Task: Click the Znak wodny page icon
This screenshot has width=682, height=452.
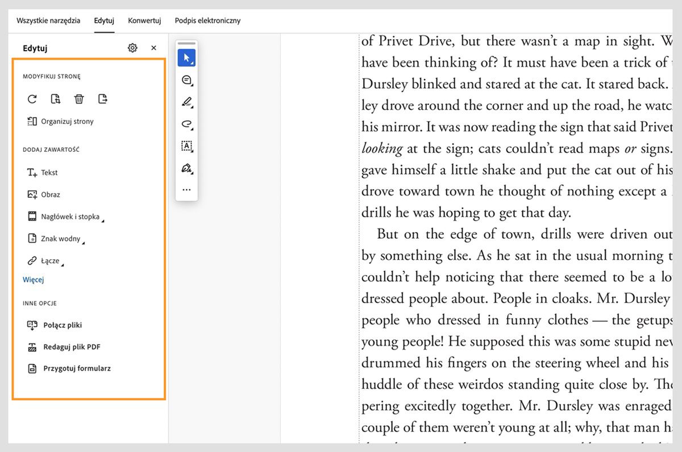Action: (32, 239)
